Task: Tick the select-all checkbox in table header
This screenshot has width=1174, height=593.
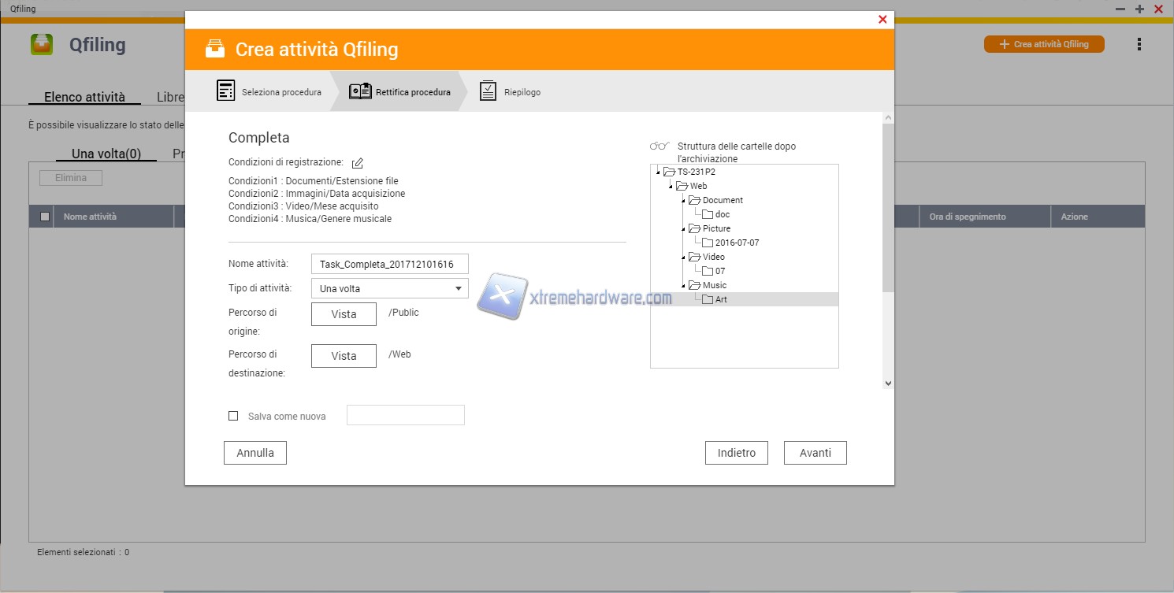Action: [x=45, y=217]
